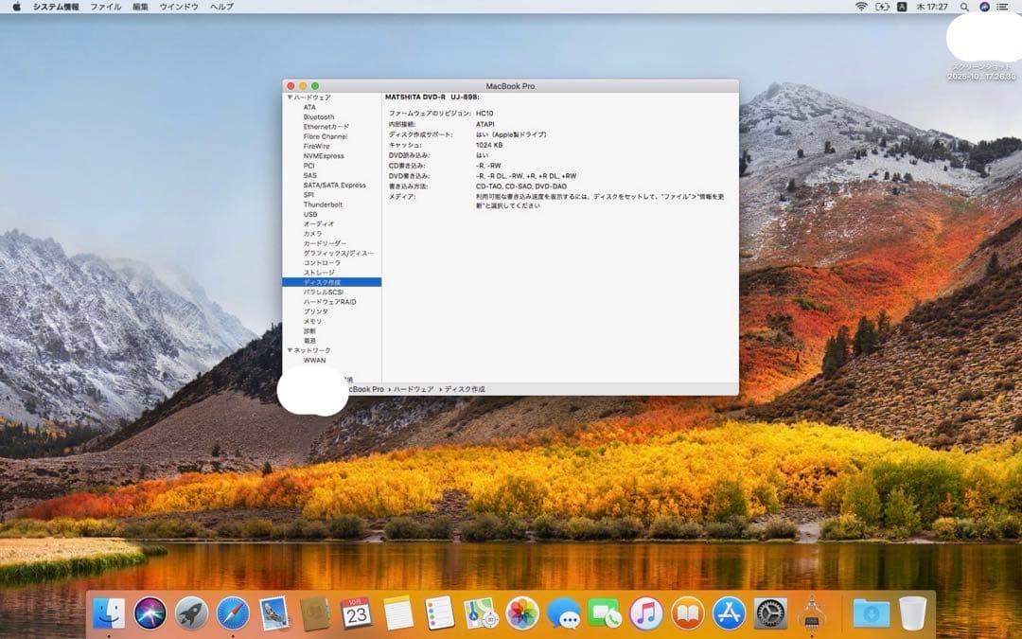Viewport: 1022px width, 639px height.
Task: Open the ウインドウ menu
Action: pyautogui.click(x=179, y=7)
